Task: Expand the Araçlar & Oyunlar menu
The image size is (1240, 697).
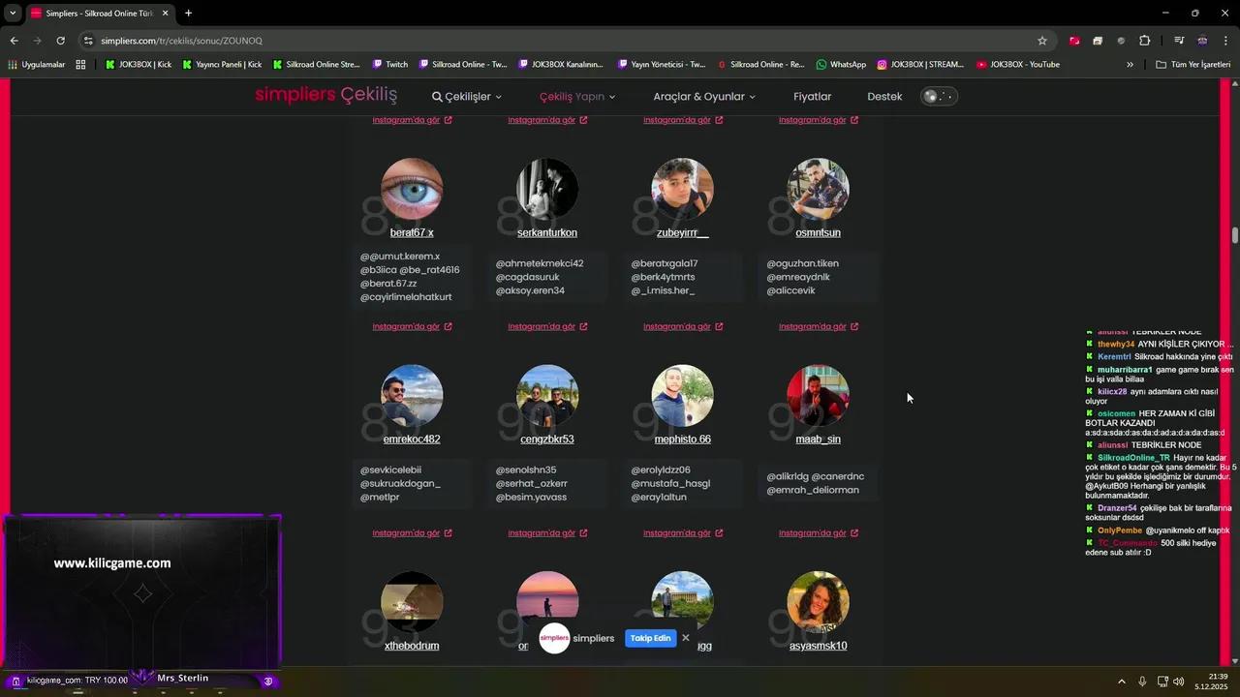Action: point(704,97)
